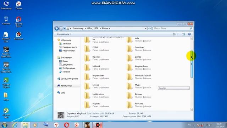Click the Поиск: Phone search box
Viewport: 227px width, 128px height.
pyautogui.click(x=173, y=28)
